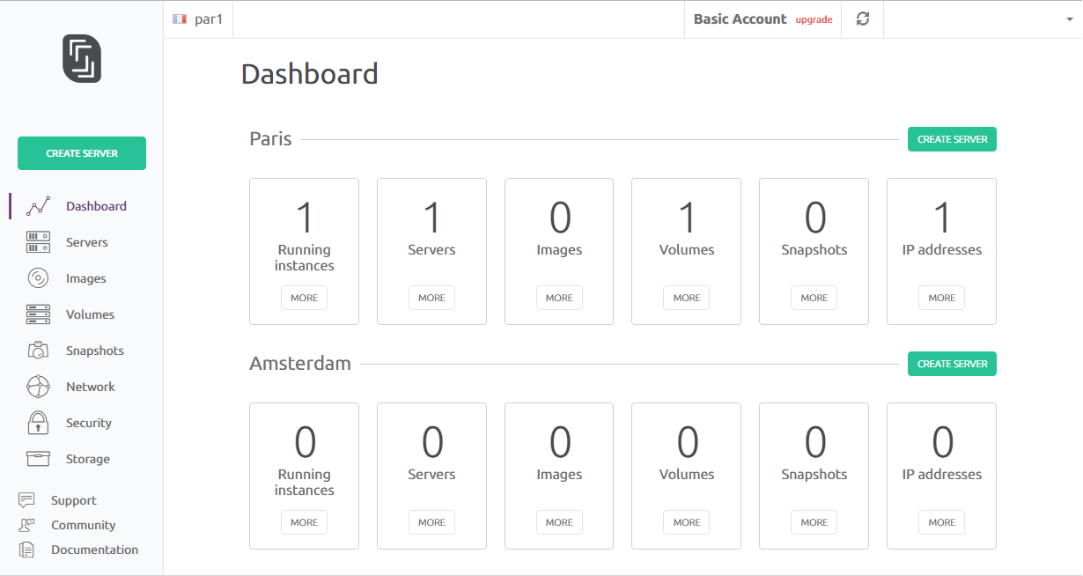Click More under Amsterdam Volumes
This screenshot has width=1083, height=576.
pos(687,522)
